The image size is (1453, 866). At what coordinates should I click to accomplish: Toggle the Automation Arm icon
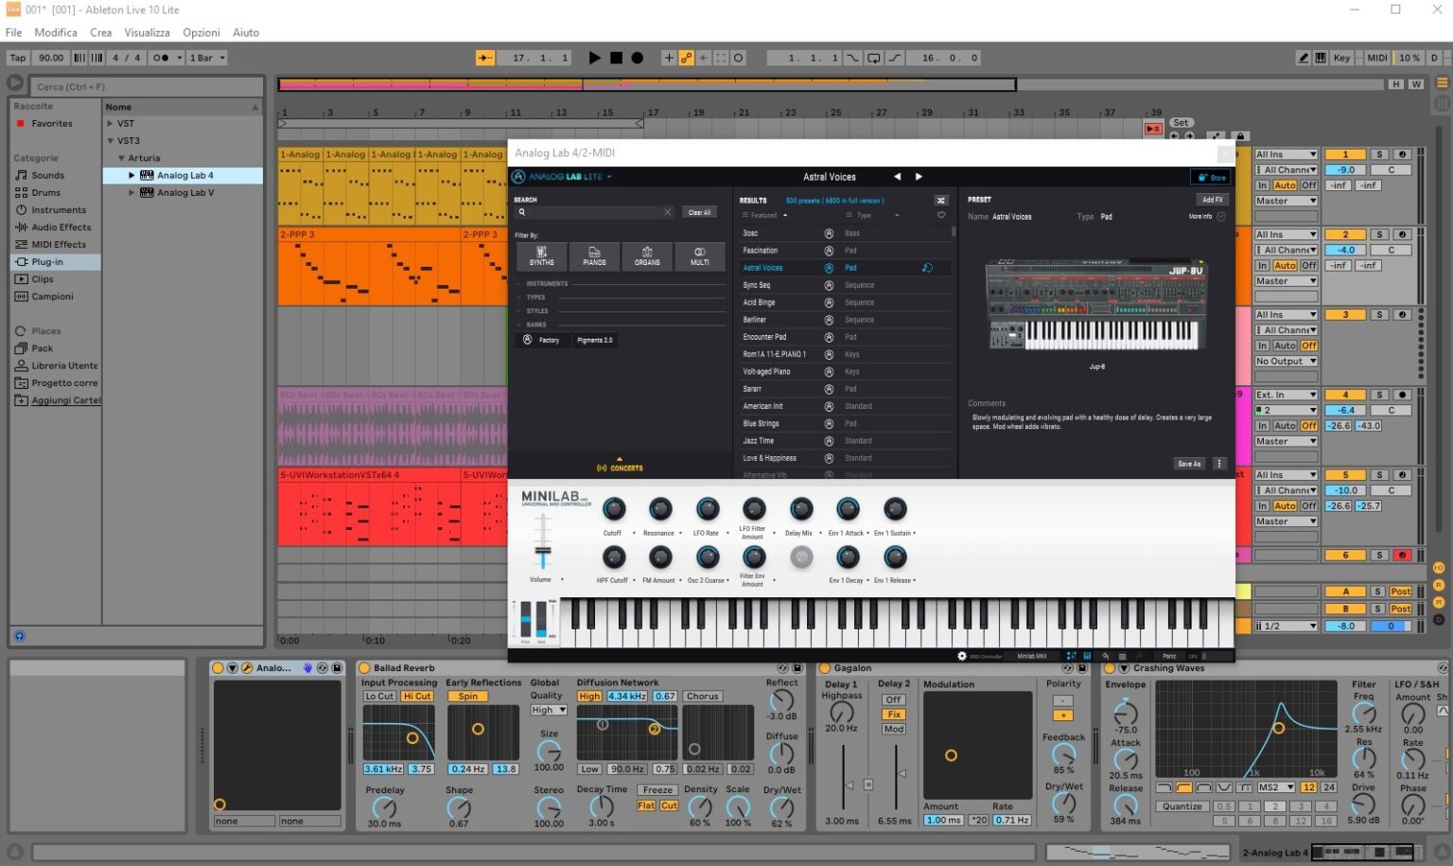coord(686,58)
